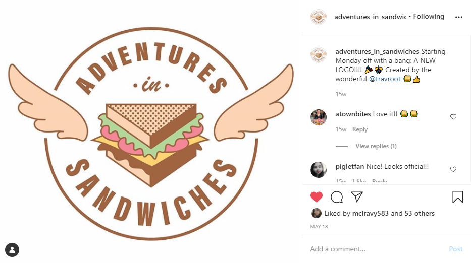Open pigletfan profile avatar
Image resolution: width=471 pixels, height=263 pixels.
pos(319,170)
